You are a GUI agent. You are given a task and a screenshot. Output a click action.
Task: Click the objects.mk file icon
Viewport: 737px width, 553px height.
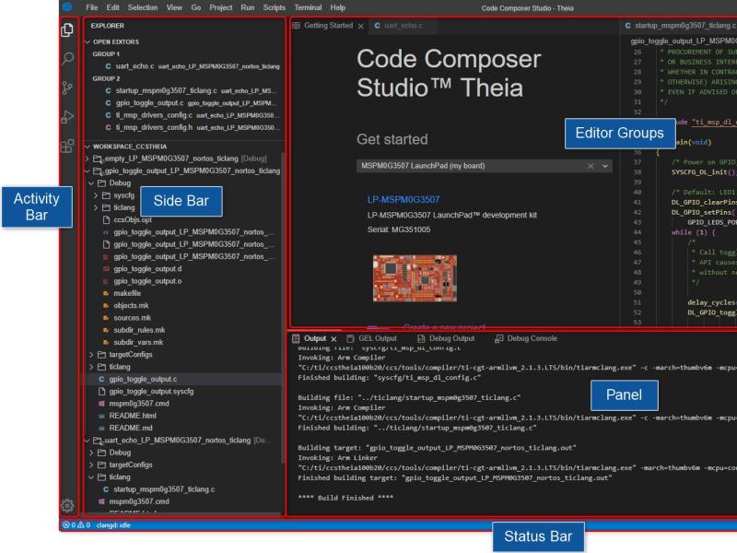[106, 306]
